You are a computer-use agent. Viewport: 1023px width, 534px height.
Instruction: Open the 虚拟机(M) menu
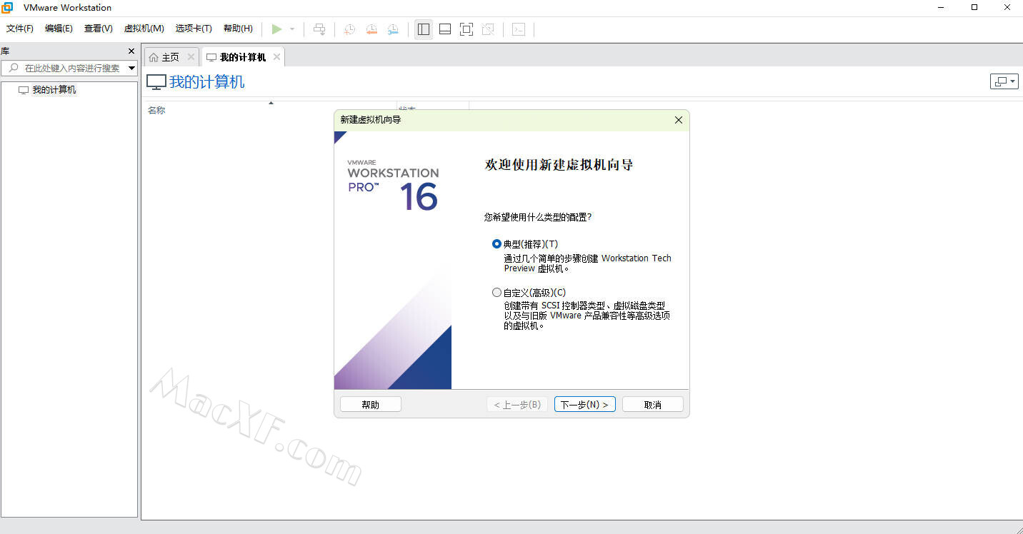point(144,29)
